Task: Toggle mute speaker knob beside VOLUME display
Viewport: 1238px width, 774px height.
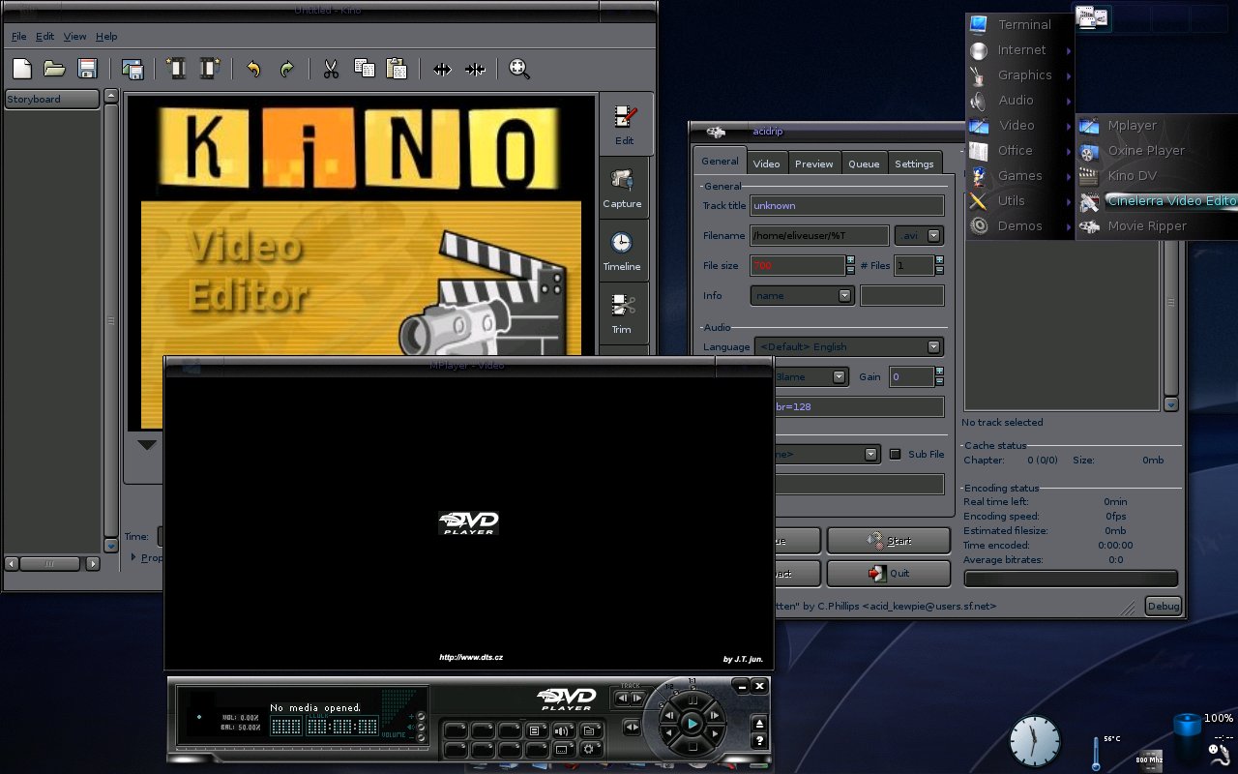Action: (x=421, y=727)
